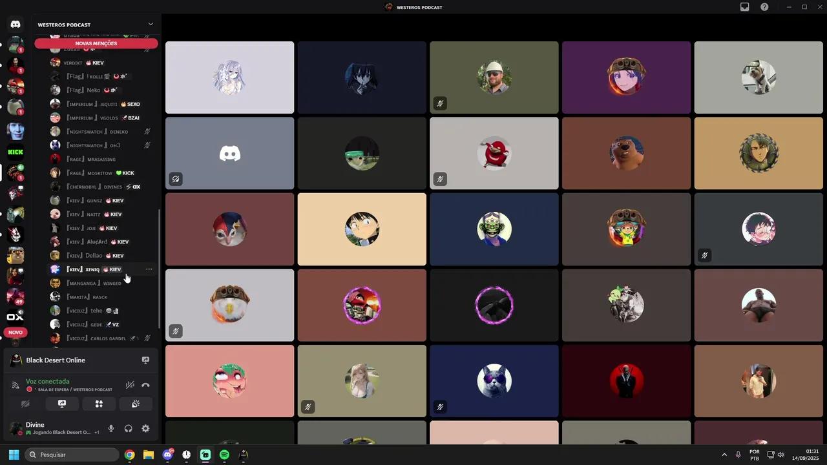Jump to Novas Menções
This screenshot has width=827, height=465.
tap(96, 43)
